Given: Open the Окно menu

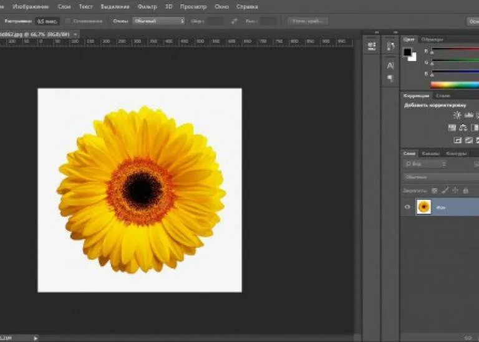Looking at the screenshot, I should (222, 6).
